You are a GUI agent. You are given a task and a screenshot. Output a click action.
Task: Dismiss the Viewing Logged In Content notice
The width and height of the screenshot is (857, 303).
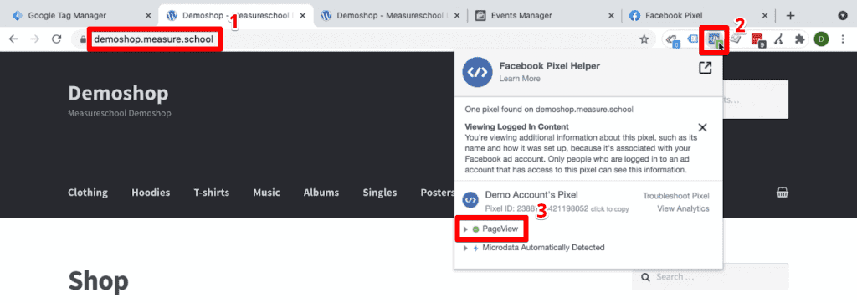pos(703,127)
